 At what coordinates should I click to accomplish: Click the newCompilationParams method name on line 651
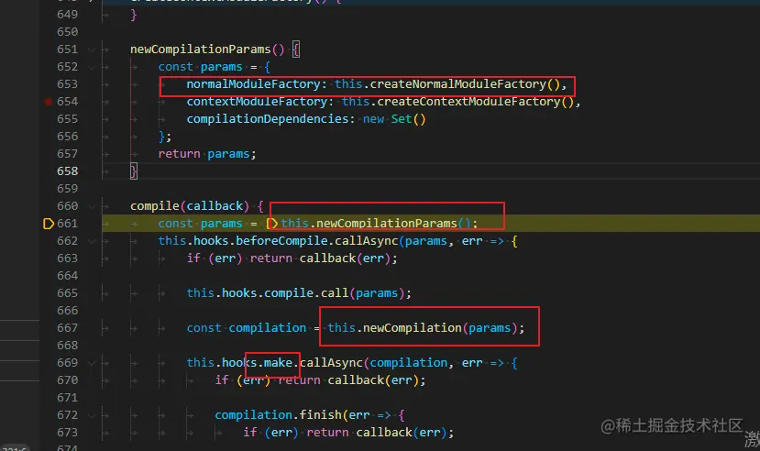(x=200, y=49)
